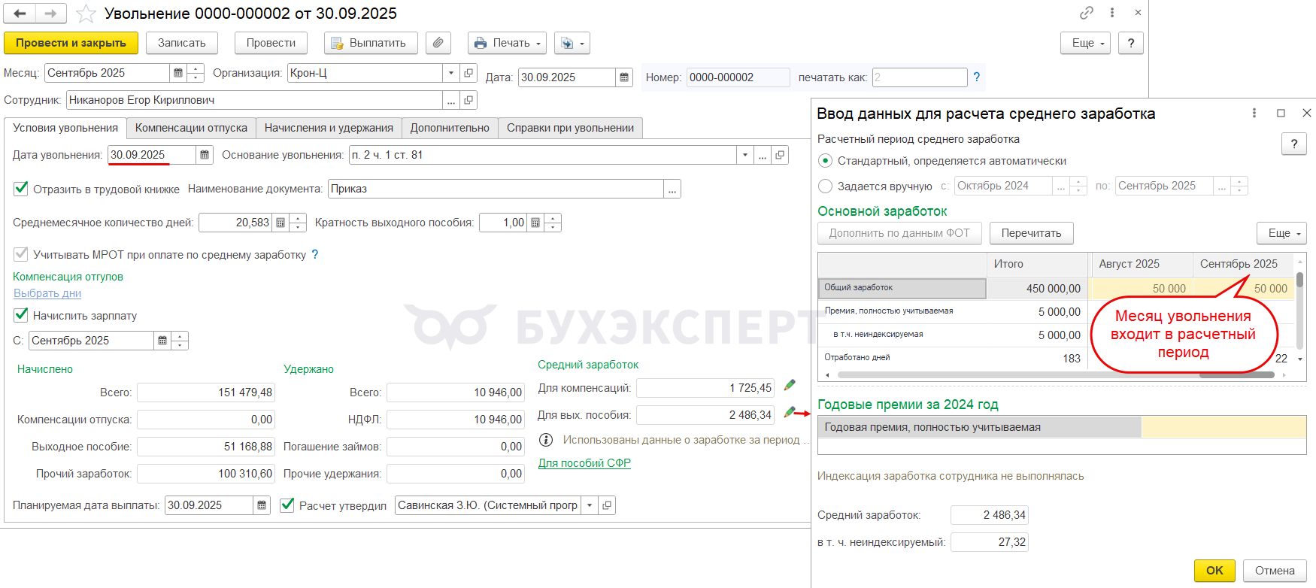
Task: Open the approver record icon next to Савинская
Action: (608, 505)
